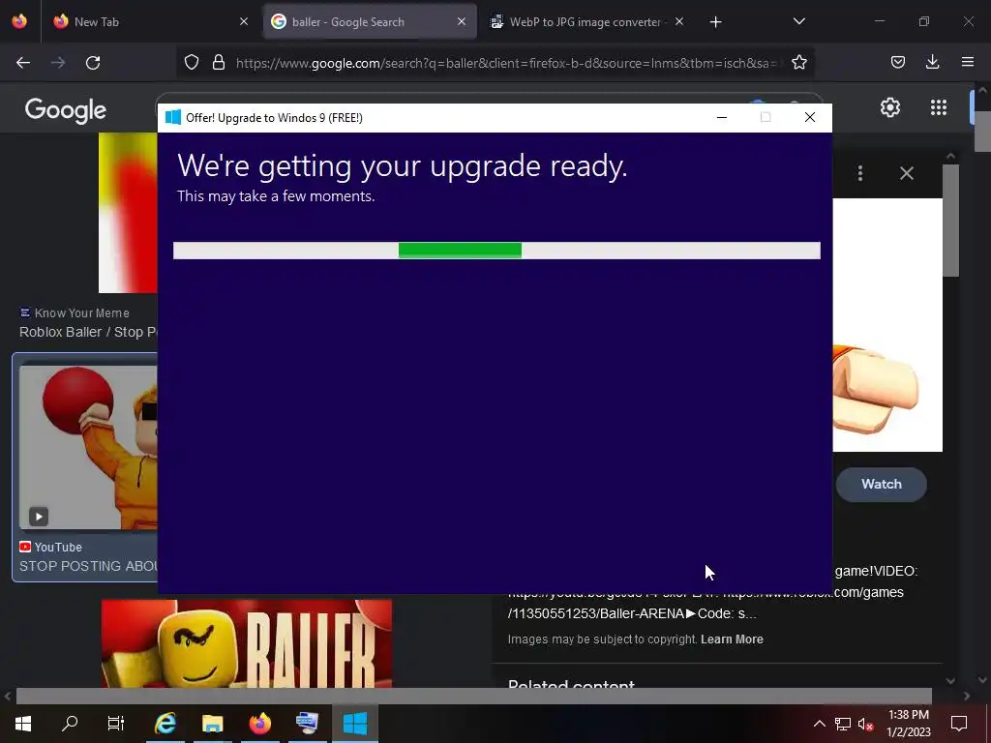The image size is (991, 743).
Task: Open the yellow and red blurred image result
Action: click(x=128, y=213)
